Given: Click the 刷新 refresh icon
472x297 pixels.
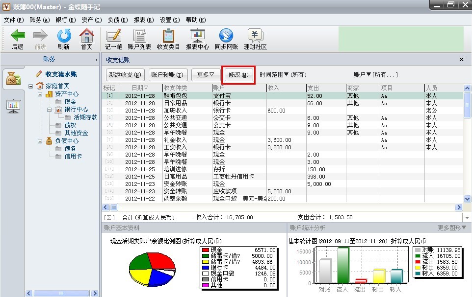Looking at the screenshot, I should pyautogui.click(x=63, y=36).
